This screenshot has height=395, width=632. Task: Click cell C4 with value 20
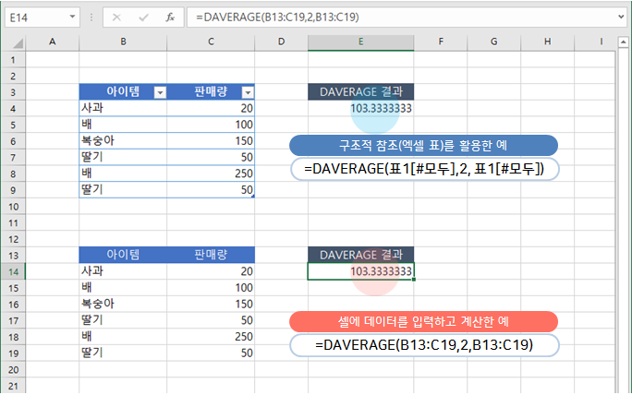pos(211,108)
